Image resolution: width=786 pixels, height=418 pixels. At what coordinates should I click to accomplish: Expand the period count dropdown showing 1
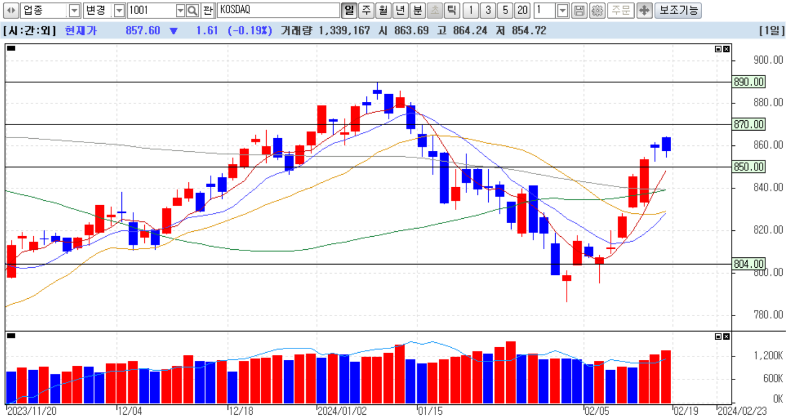click(563, 10)
